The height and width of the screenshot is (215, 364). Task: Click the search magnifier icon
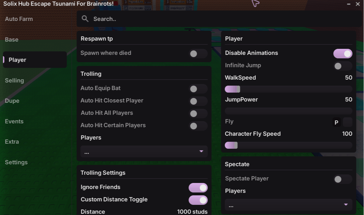[85, 19]
